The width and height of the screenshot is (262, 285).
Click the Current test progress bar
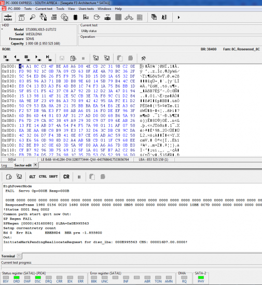(131, 267)
